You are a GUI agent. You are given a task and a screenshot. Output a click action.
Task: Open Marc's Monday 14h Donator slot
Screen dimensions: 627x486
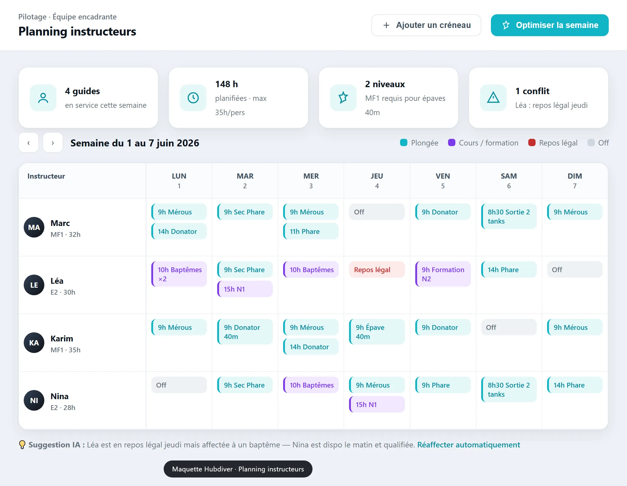click(179, 231)
